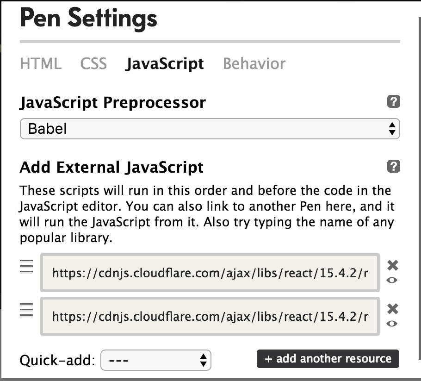Grab the second resource's drag handle icon
Viewport: 421px width, 381px height.
pyautogui.click(x=26, y=310)
